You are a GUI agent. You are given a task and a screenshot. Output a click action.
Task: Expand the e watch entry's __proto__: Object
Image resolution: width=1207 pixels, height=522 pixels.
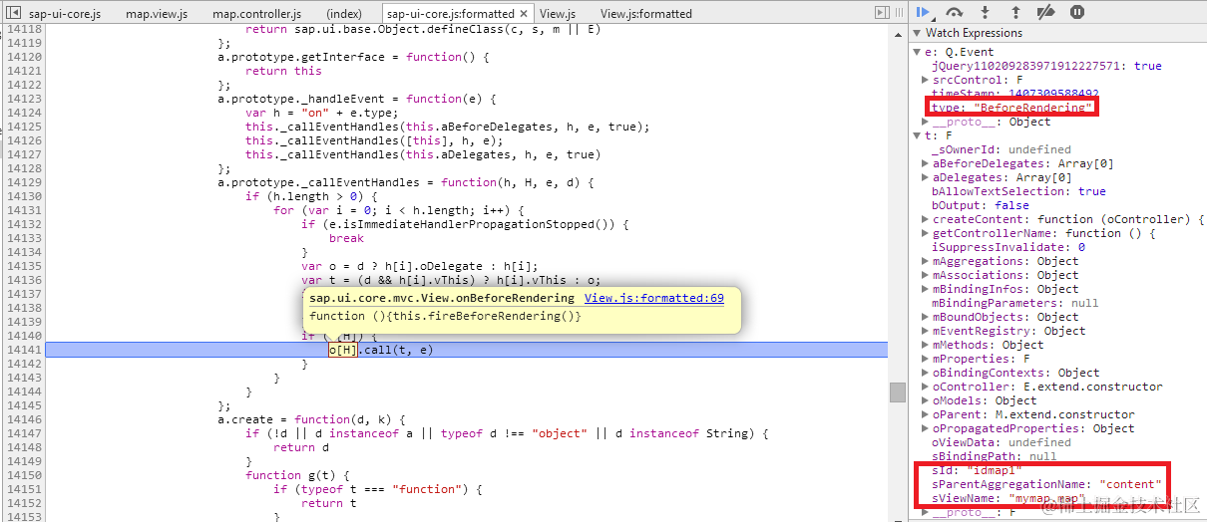pos(927,122)
